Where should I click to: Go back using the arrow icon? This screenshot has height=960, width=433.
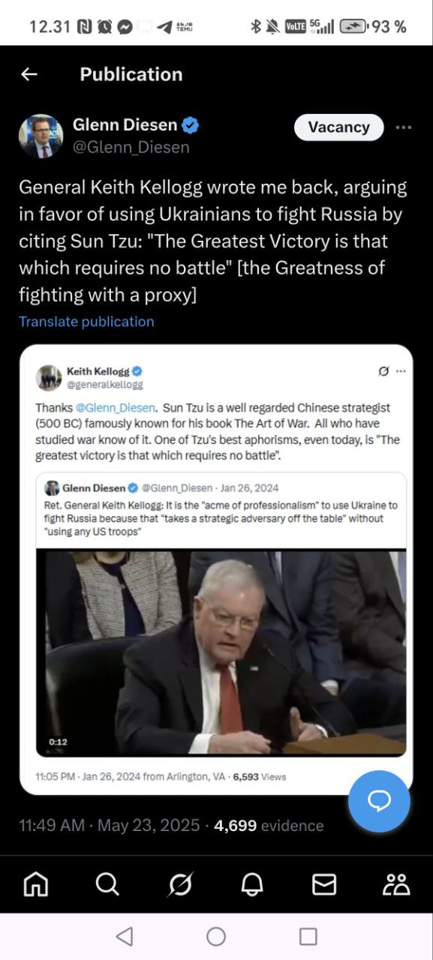point(29,74)
